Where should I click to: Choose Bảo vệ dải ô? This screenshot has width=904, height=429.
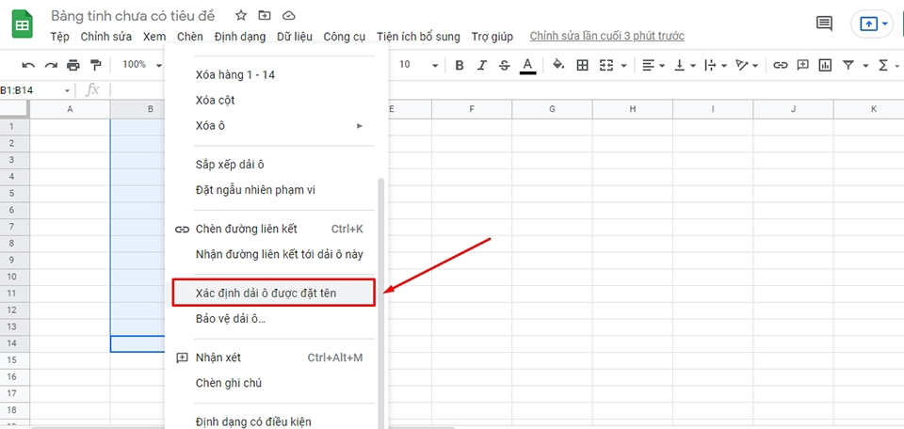click(276, 318)
